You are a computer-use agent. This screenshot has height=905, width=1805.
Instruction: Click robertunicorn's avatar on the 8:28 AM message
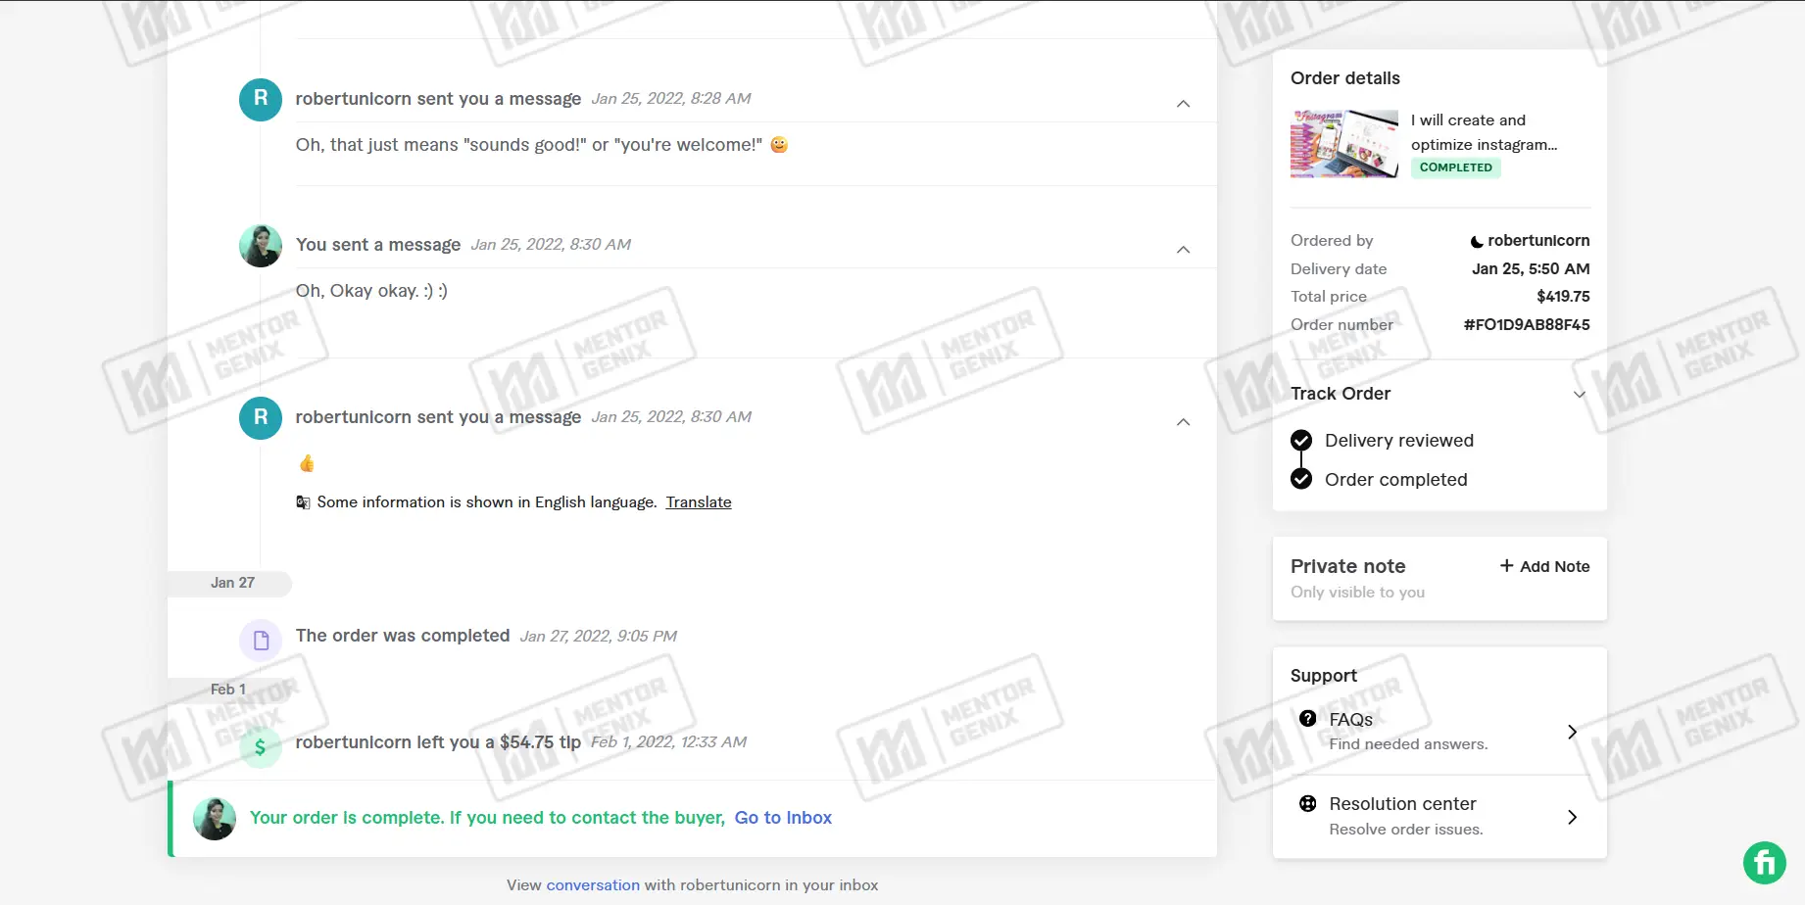[261, 99]
